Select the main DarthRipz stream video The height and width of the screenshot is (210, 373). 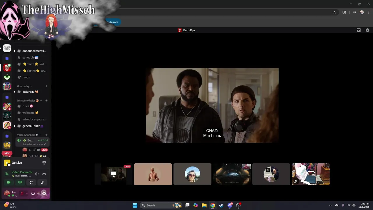click(x=212, y=105)
